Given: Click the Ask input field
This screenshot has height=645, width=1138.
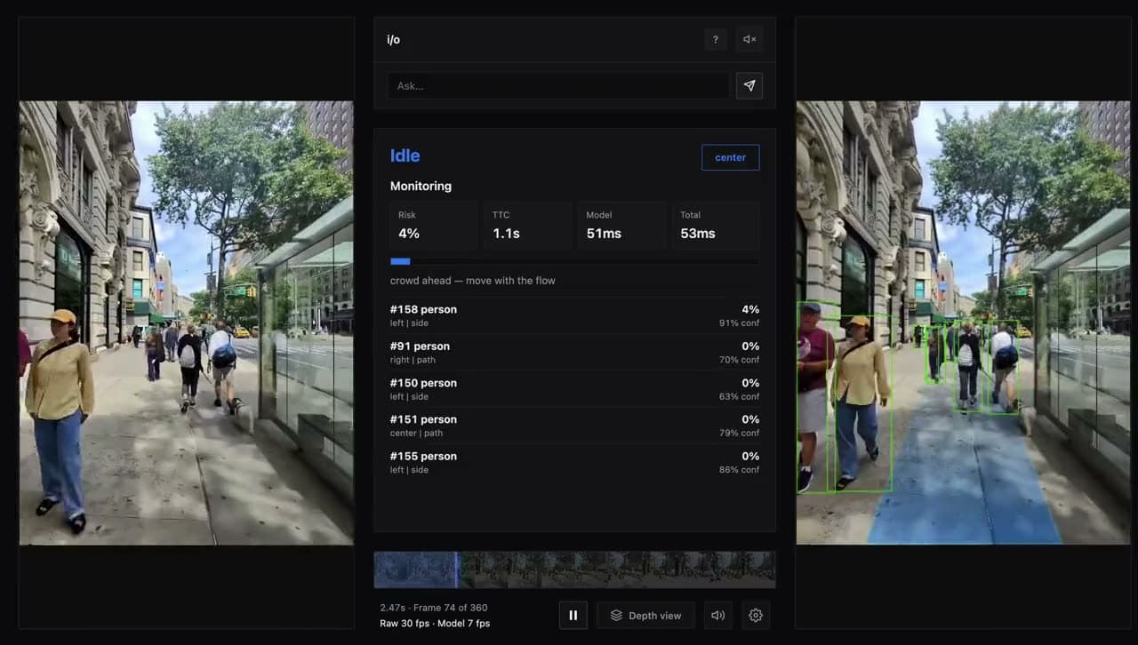Looking at the screenshot, I should [x=557, y=86].
